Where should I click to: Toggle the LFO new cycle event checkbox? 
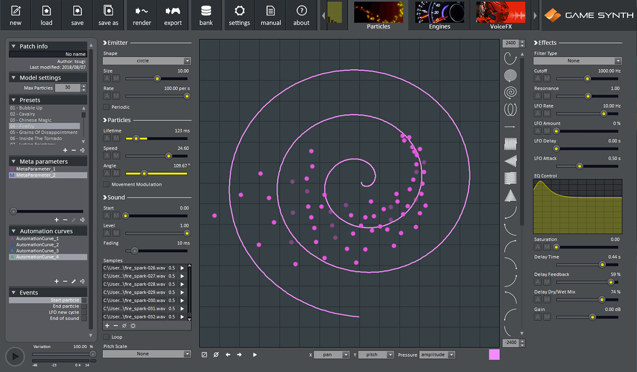pos(84,313)
